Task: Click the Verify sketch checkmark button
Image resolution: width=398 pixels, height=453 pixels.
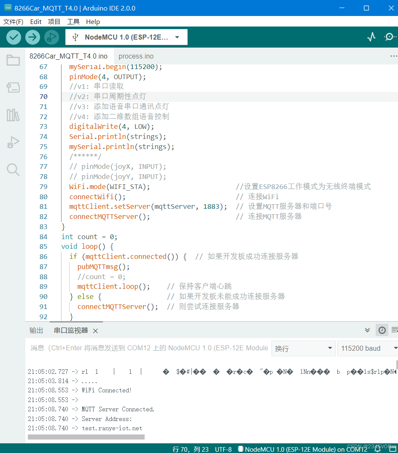Action: click(x=14, y=37)
